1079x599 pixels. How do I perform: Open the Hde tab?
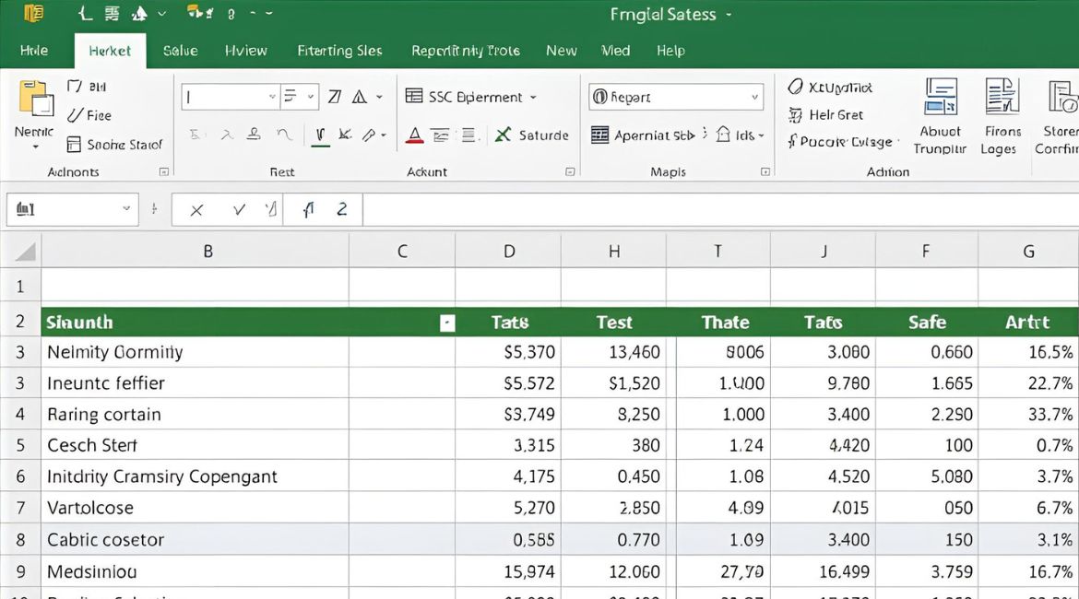(34, 50)
